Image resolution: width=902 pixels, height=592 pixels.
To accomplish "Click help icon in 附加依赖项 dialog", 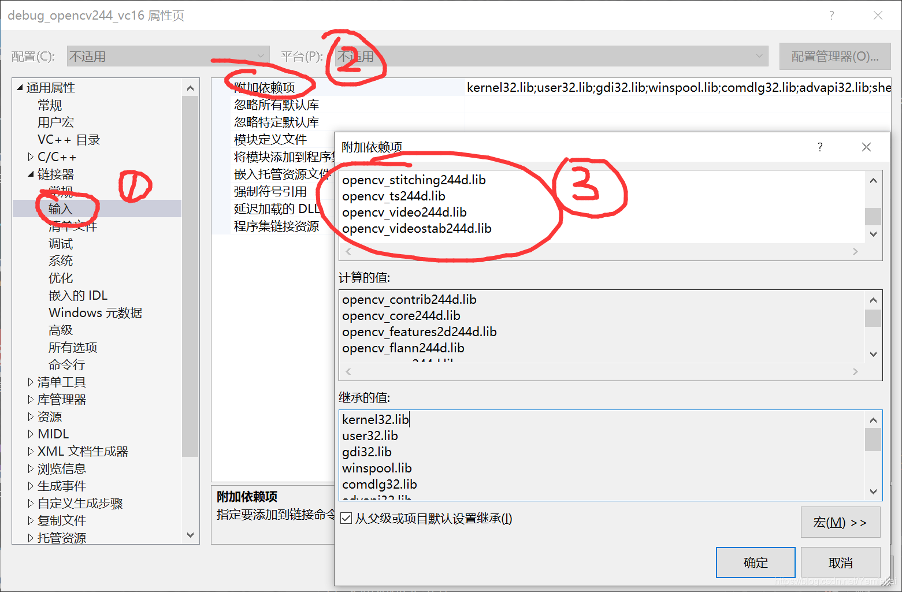I will [820, 147].
